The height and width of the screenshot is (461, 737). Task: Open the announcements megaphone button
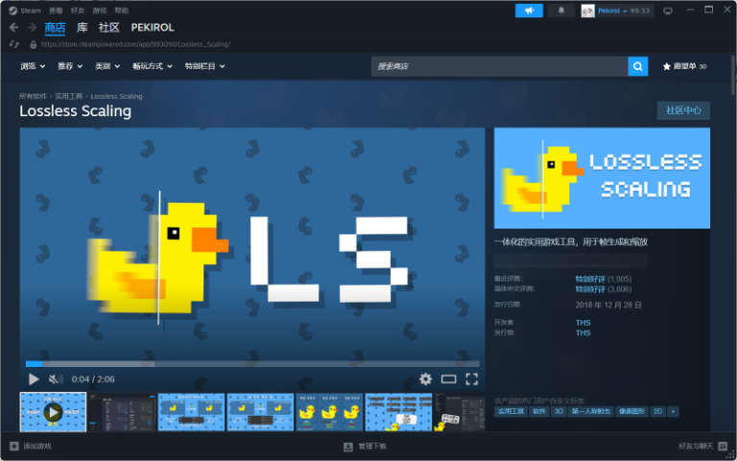[x=529, y=11]
